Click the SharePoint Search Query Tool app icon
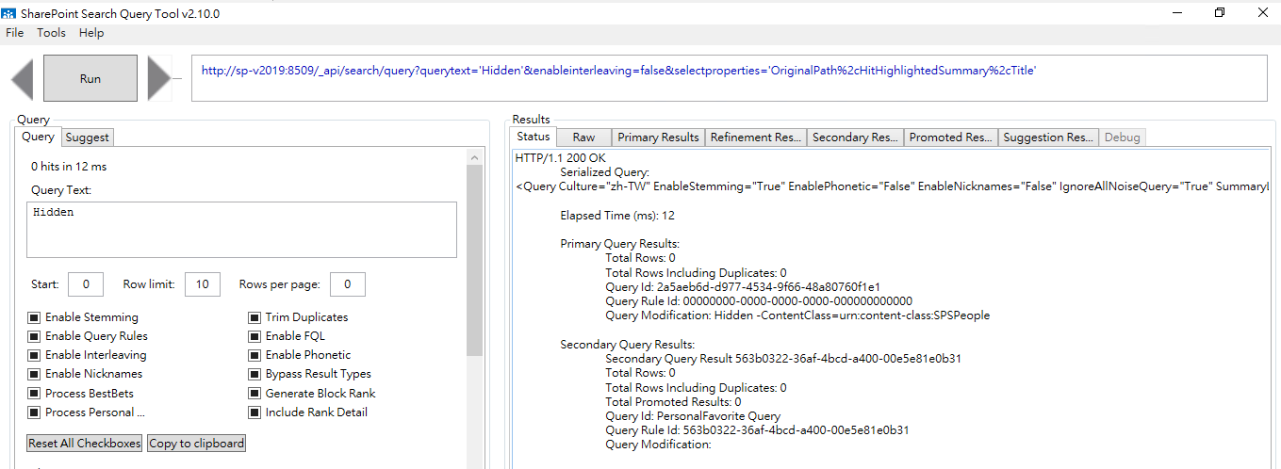Screen dimensions: 1281x469 8,12
